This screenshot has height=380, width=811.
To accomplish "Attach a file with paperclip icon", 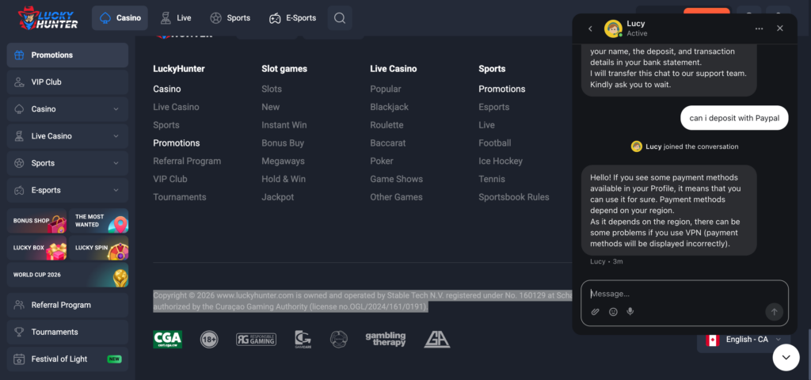I will pyautogui.click(x=596, y=312).
